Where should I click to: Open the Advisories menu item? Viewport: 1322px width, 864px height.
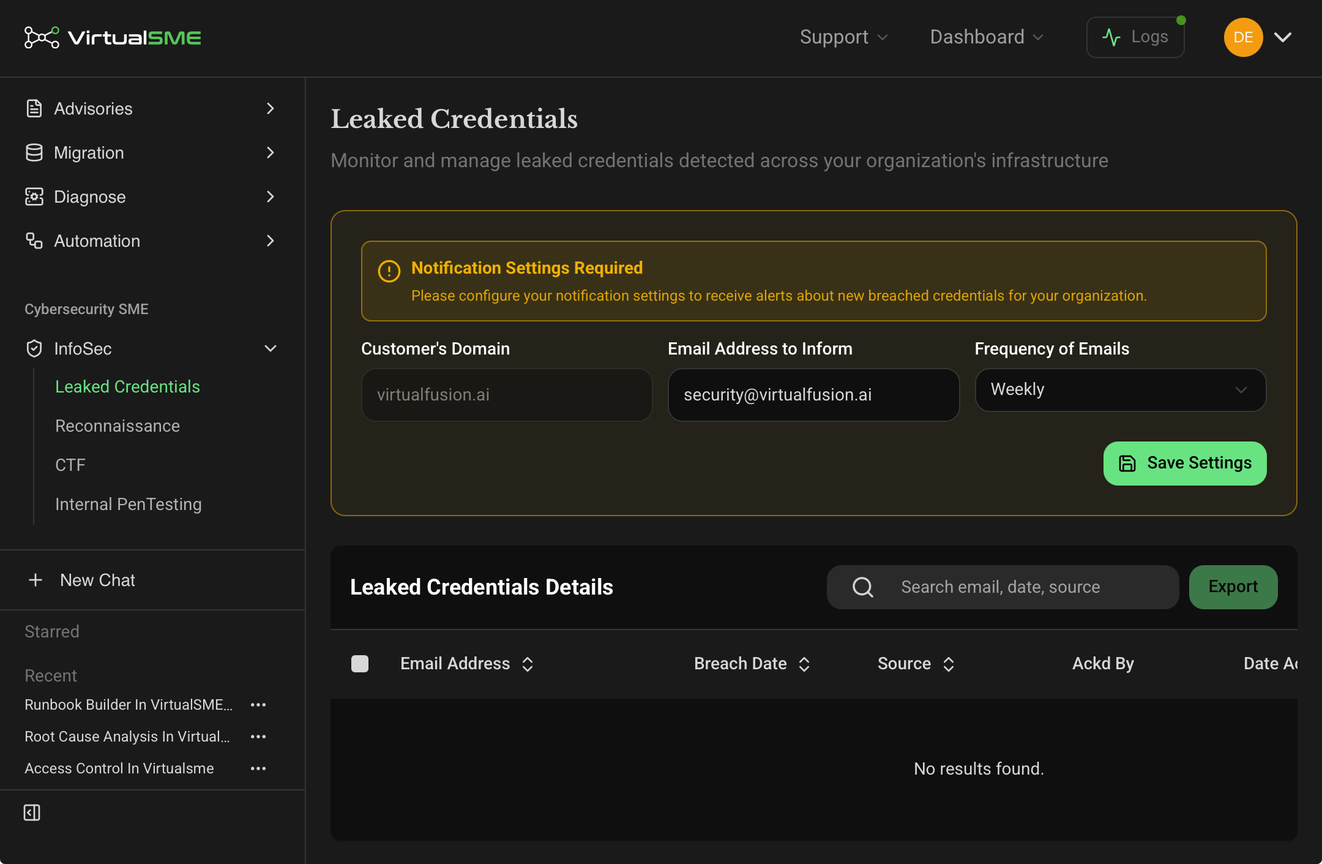pos(152,108)
